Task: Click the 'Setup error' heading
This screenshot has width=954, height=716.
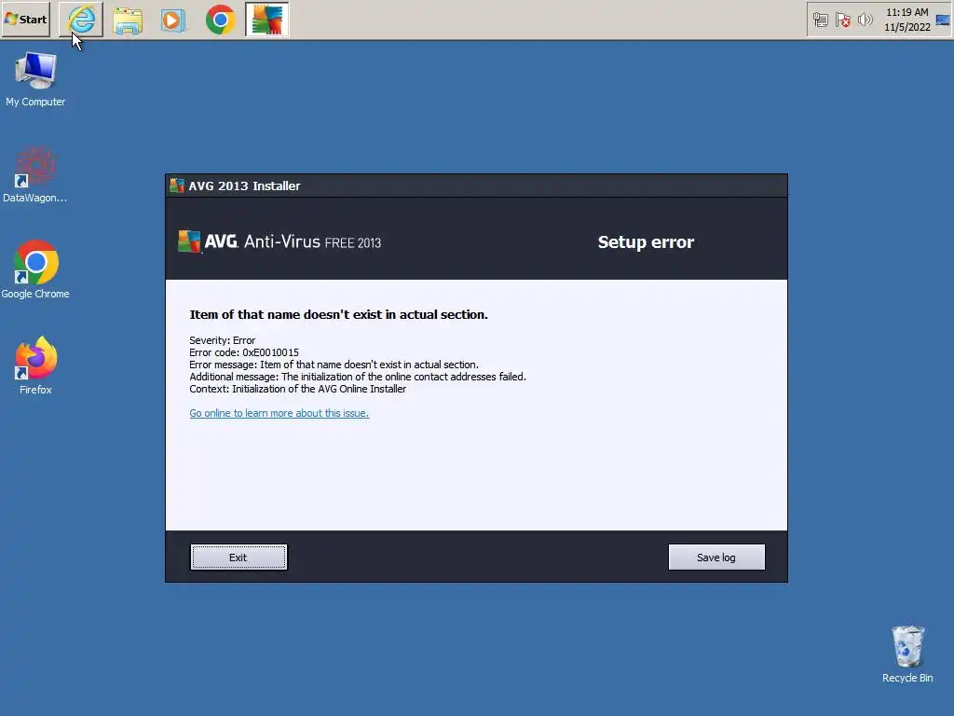Action: [646, 242]
